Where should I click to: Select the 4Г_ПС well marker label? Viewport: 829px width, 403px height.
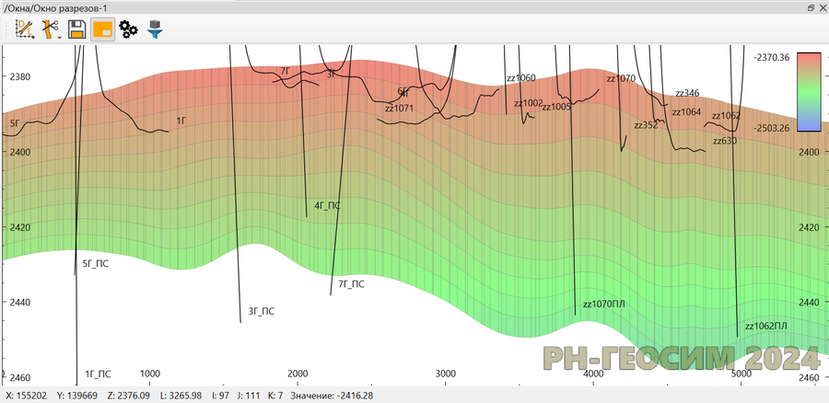coord(327,206)
